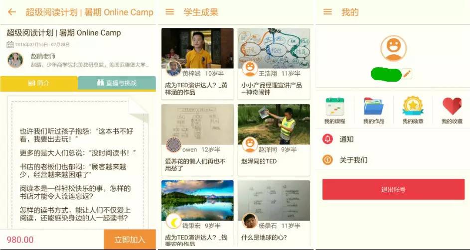This screenshot has height=250, width=470.
Task: Open 关于我们 info item
Action: [393, 160]
